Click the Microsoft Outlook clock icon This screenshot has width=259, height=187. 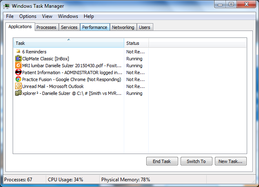pos(18,86)
